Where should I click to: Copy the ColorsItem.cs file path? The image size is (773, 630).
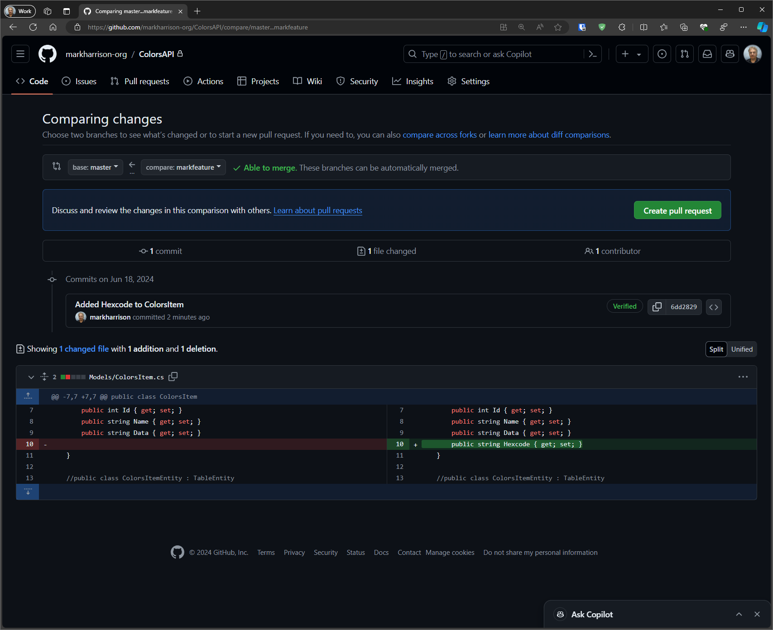[173, 377]
